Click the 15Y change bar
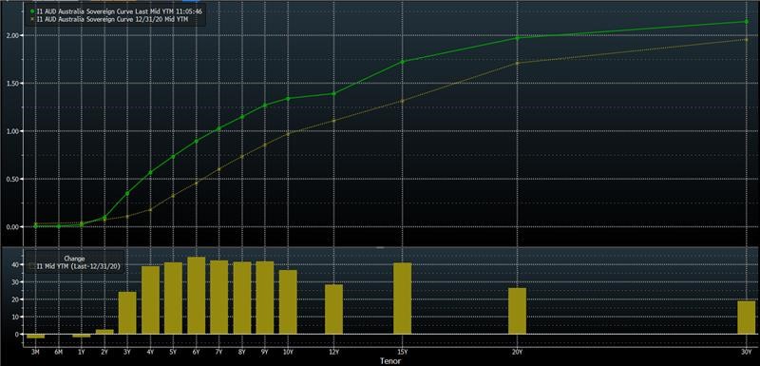The height and width of the screenshot is (366, 760). [402, 299]
